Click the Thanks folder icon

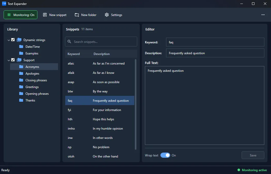pyautogui.click(x=21, y=100)
